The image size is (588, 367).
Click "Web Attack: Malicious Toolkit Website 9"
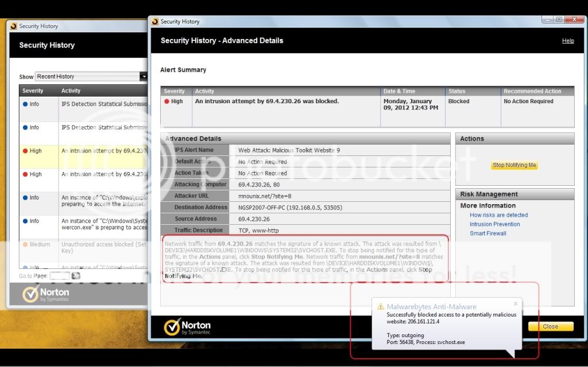click(289, 150)
